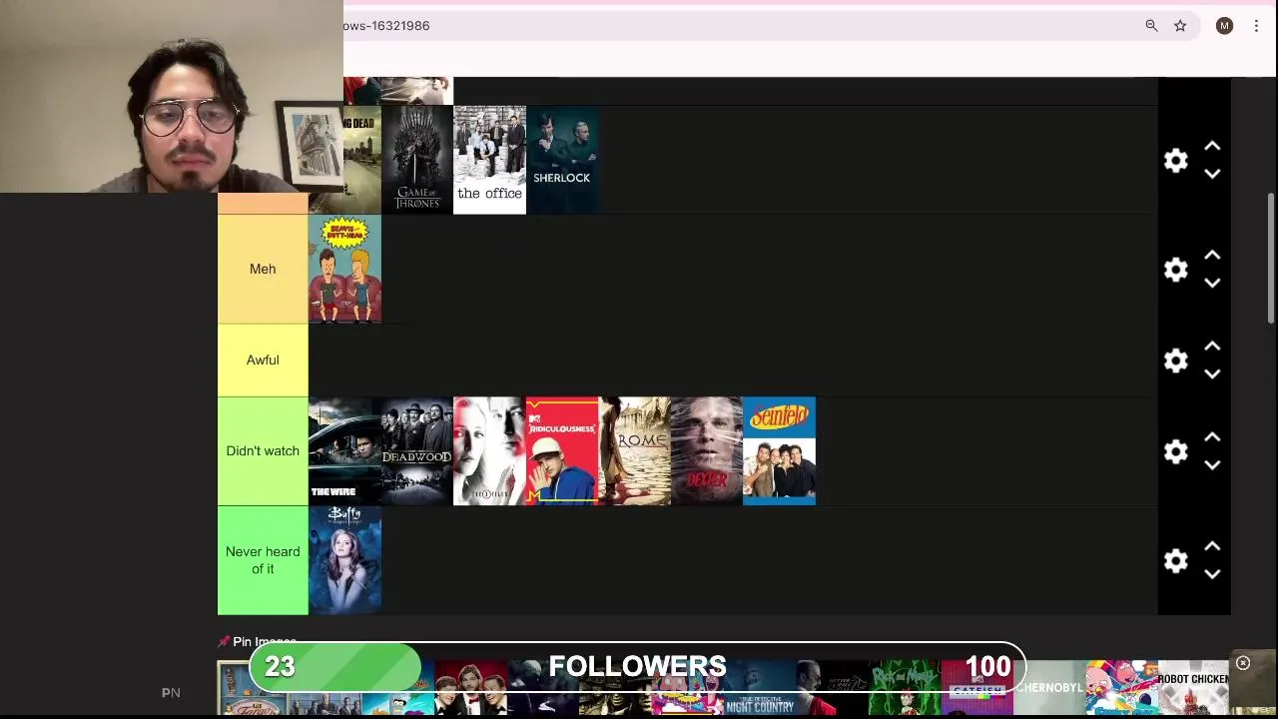Open settings gear for the Meh tier
The height and width of the screenshot is (719, 1278).
point(1176,270)
